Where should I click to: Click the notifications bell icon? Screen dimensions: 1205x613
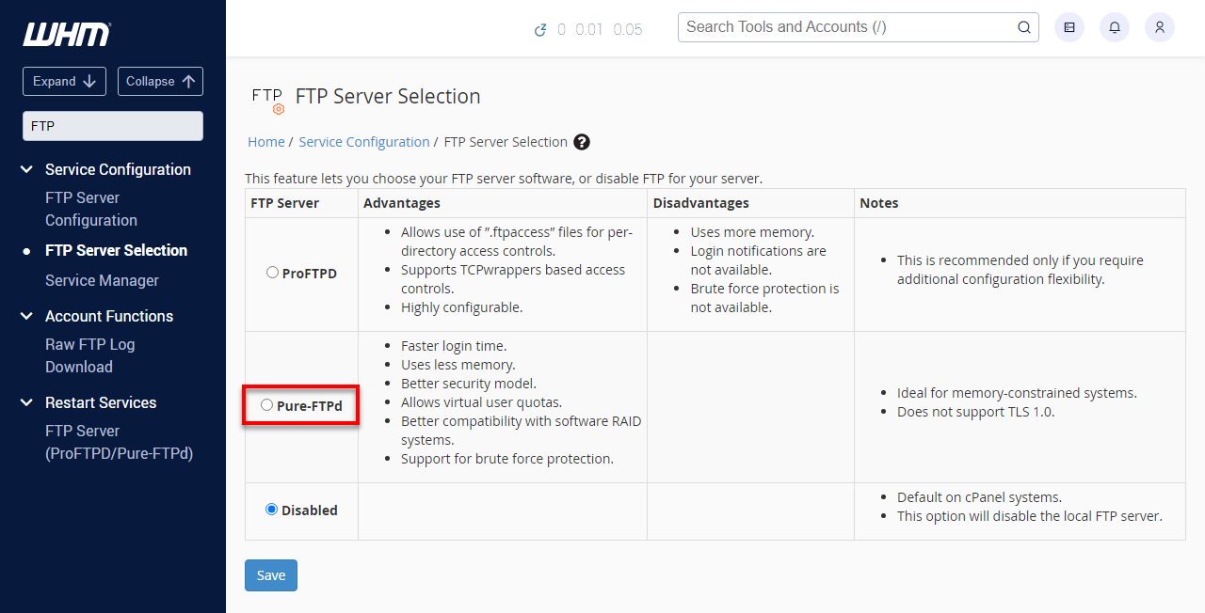click(1114, 27)
